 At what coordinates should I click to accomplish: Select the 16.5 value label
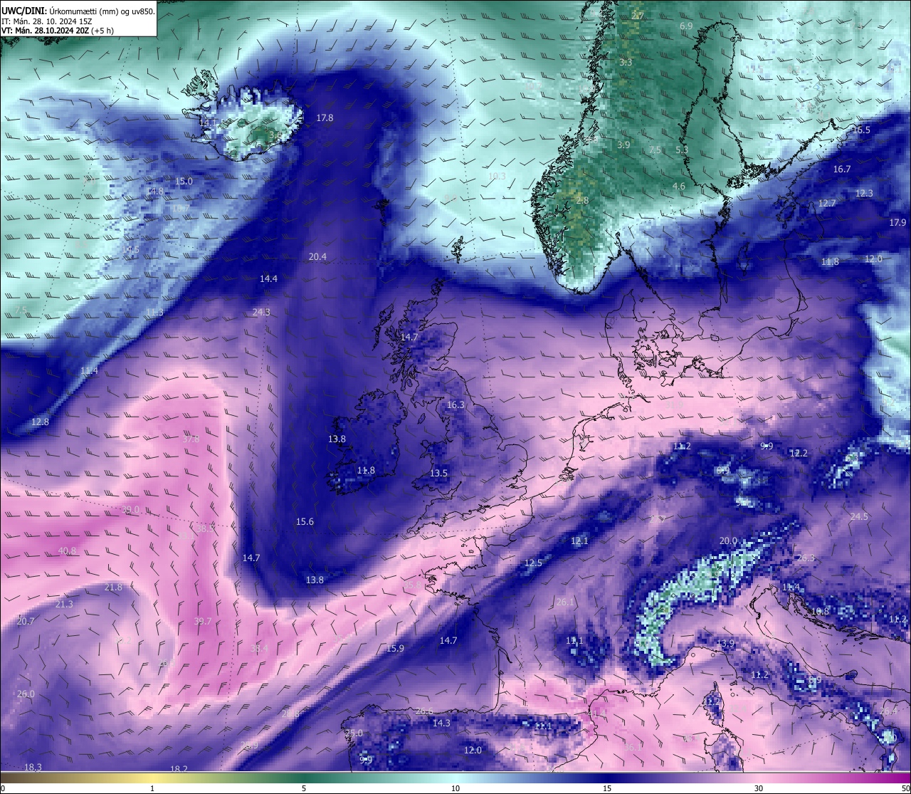pos(861,130)
